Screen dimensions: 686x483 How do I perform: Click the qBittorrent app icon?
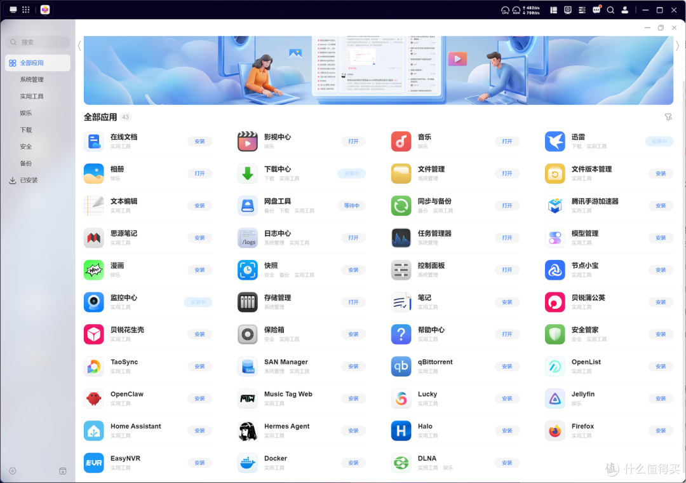pos(401,366)
